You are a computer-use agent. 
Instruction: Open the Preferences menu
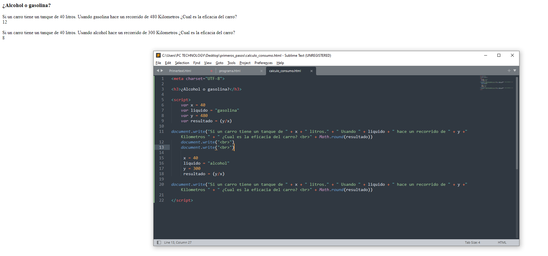[263, 63]
